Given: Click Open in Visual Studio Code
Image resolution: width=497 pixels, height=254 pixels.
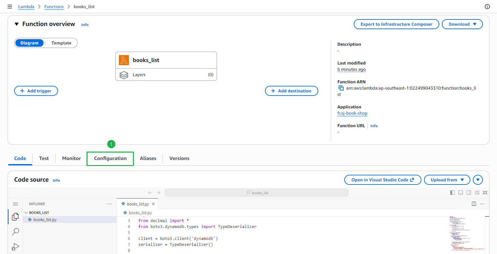Looking at the screenshot, I should pyautogui.click(x=383, y=180).
